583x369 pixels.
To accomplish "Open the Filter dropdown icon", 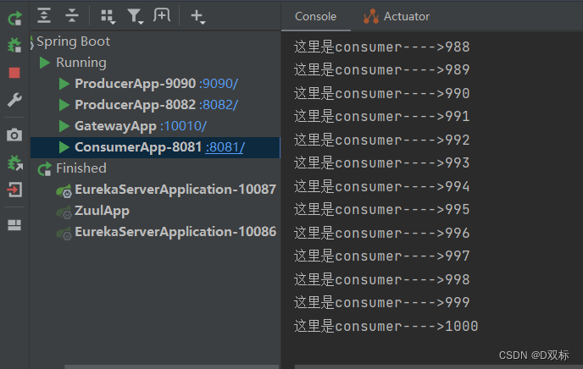I will tap(135, 16).
